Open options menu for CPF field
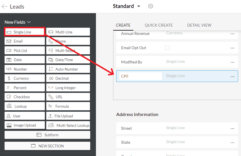 pyautogui.click(x=232, y=77)
